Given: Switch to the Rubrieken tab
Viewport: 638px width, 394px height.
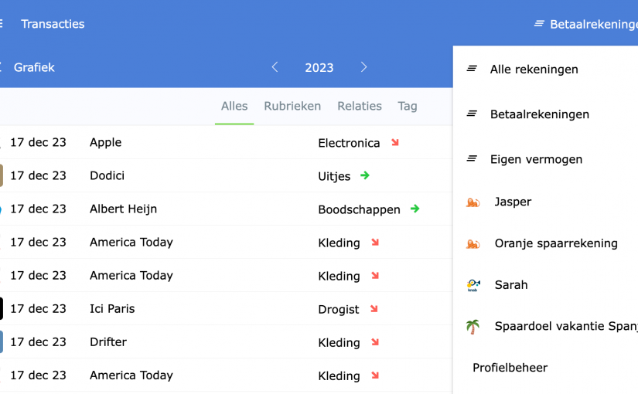Looking at the screenshot, I should click(292, 107).
